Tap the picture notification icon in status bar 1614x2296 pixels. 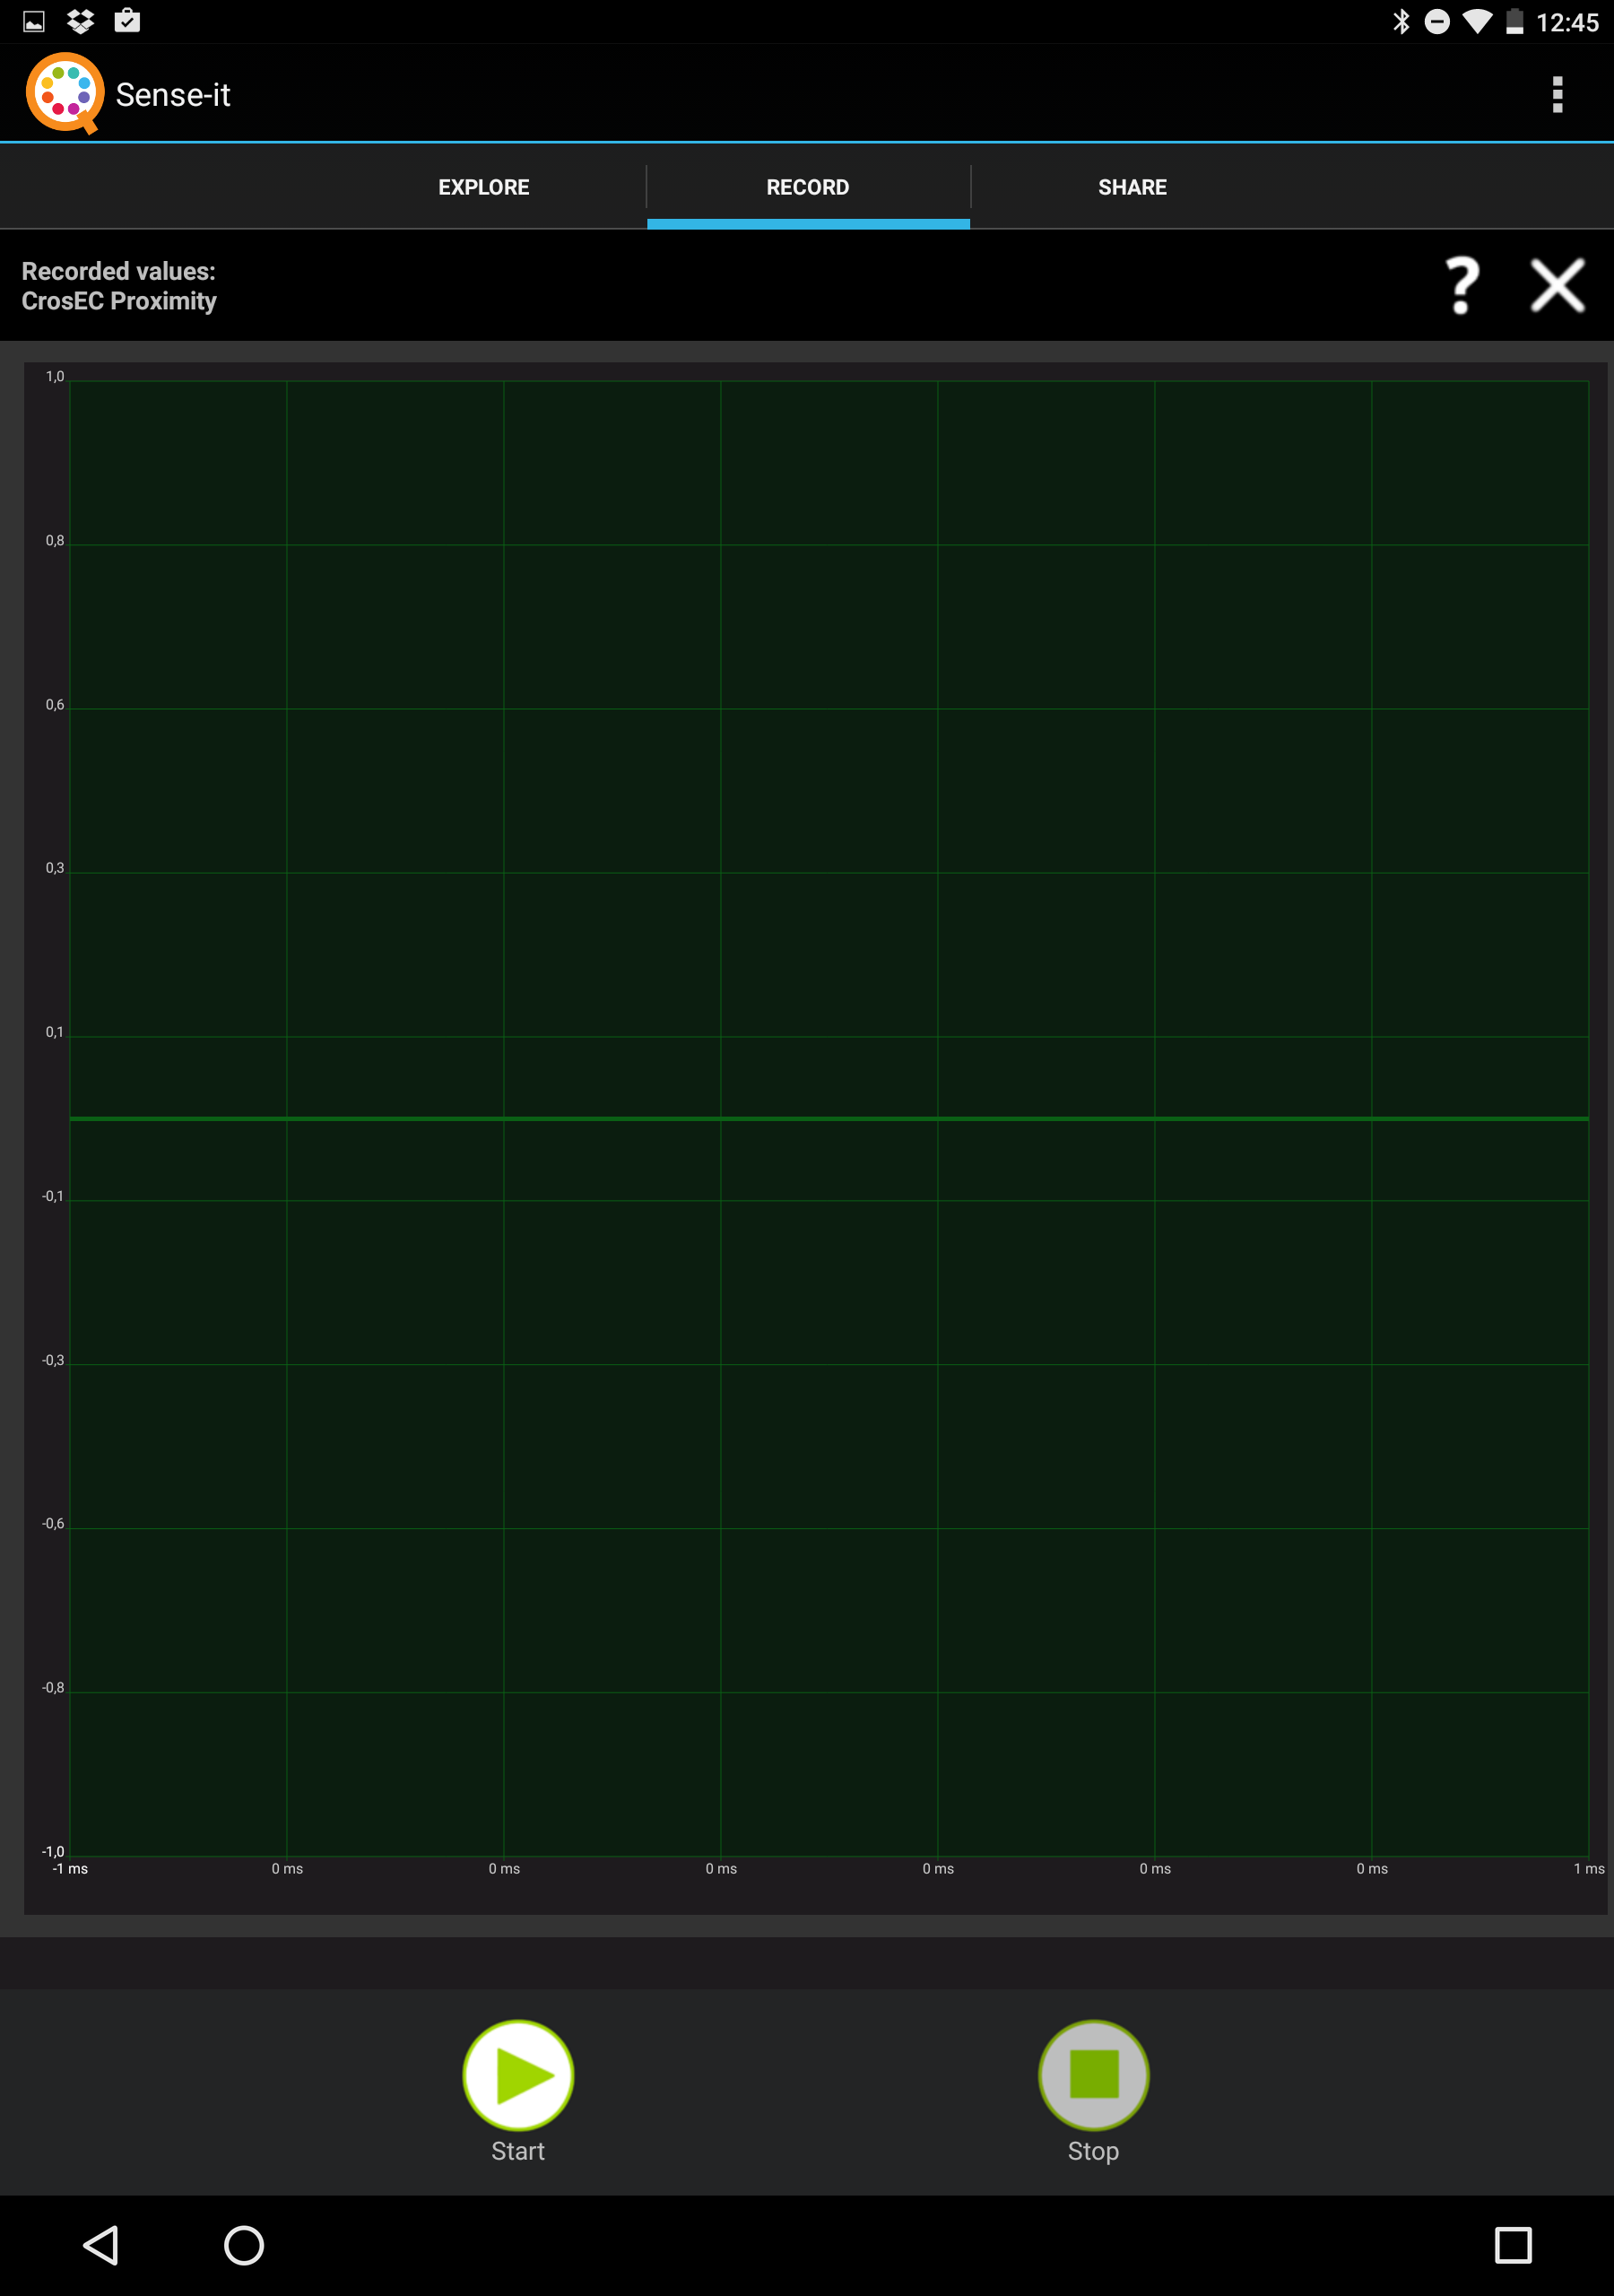point(34,21)
